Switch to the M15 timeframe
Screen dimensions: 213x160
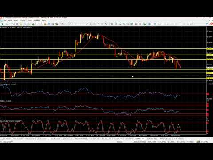click(x=169, y=24)
